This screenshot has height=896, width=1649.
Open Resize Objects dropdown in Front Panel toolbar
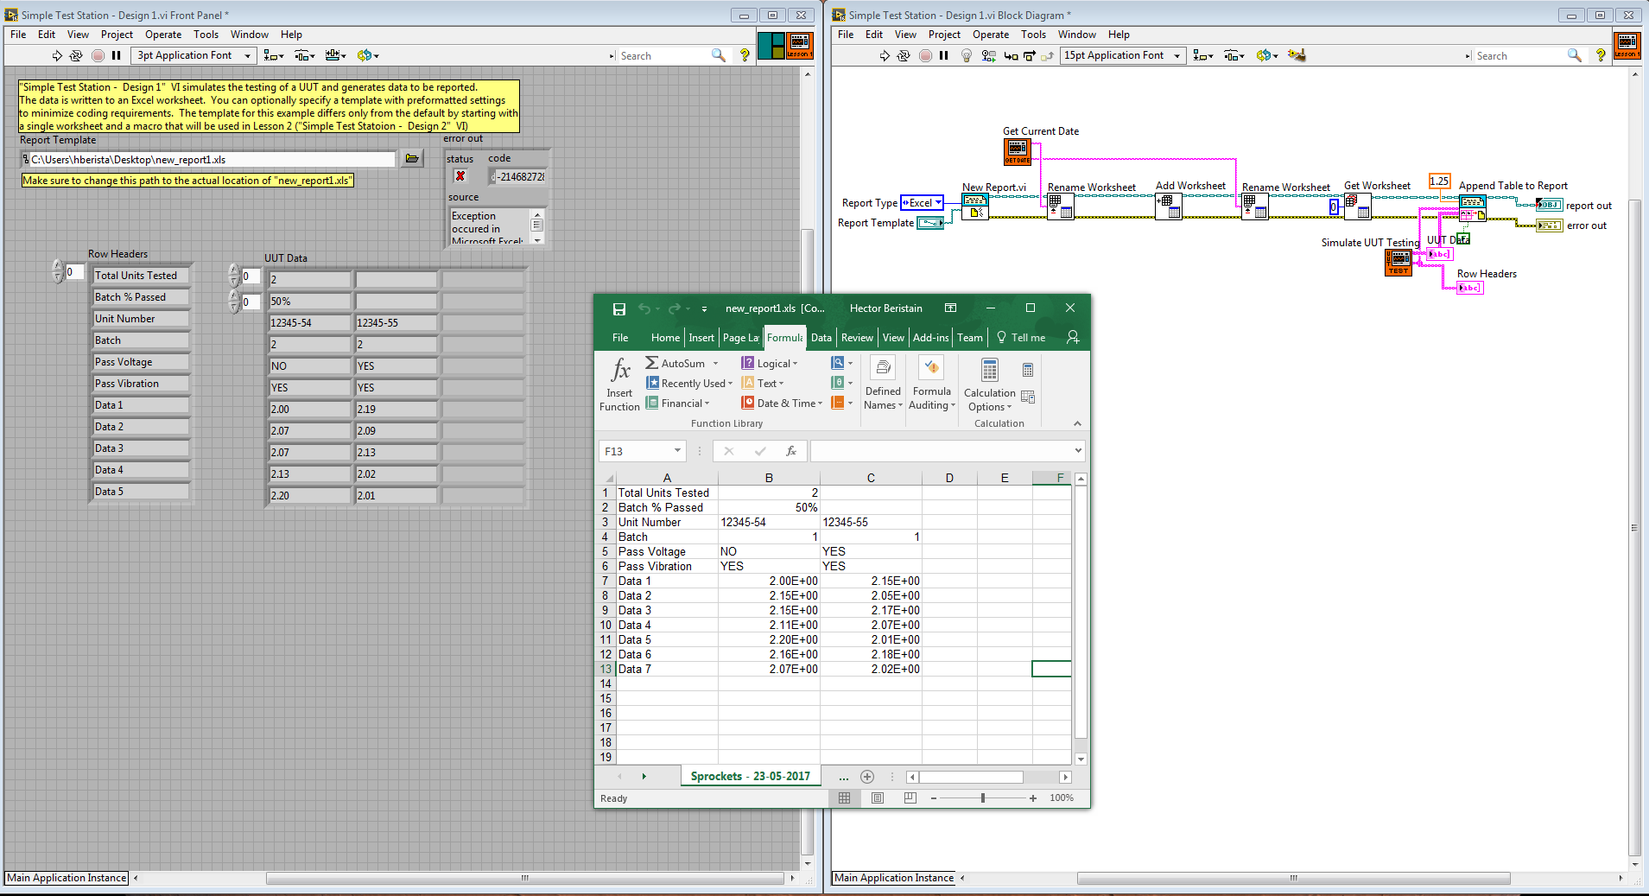(336, 55)
